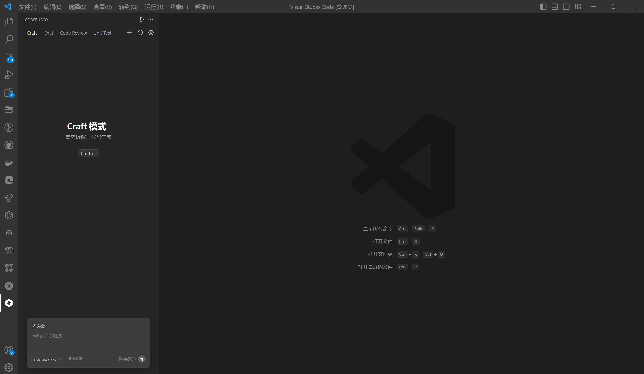The height and width of the screenshot is (374, 644).
Task: Expand the deepseek-v3 model dropdown
Action: point(49,359)
